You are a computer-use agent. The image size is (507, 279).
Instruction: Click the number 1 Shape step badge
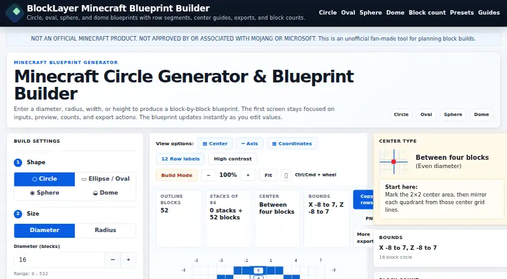(18, 162)
